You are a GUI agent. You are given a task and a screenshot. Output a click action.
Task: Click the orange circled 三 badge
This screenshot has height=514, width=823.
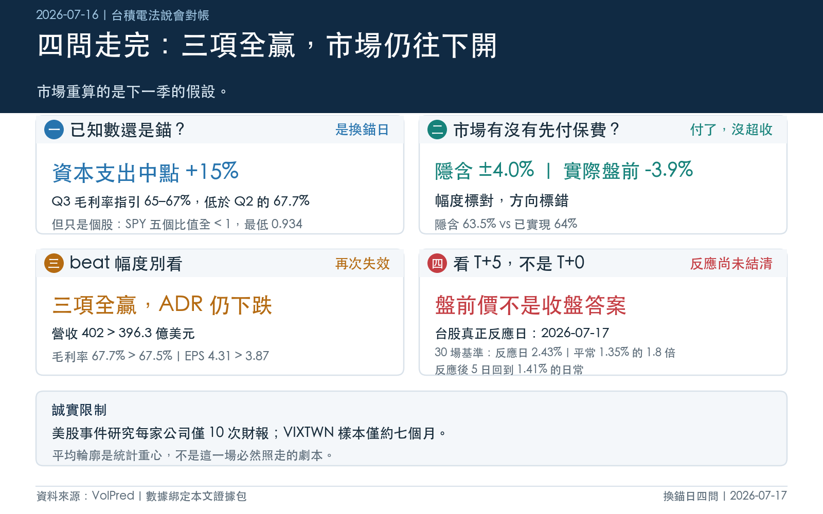pyautogui.click(x=54, y=263)
